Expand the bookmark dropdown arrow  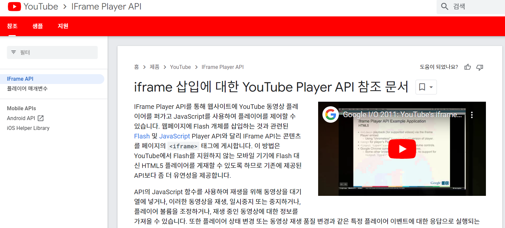click(431, 87)
